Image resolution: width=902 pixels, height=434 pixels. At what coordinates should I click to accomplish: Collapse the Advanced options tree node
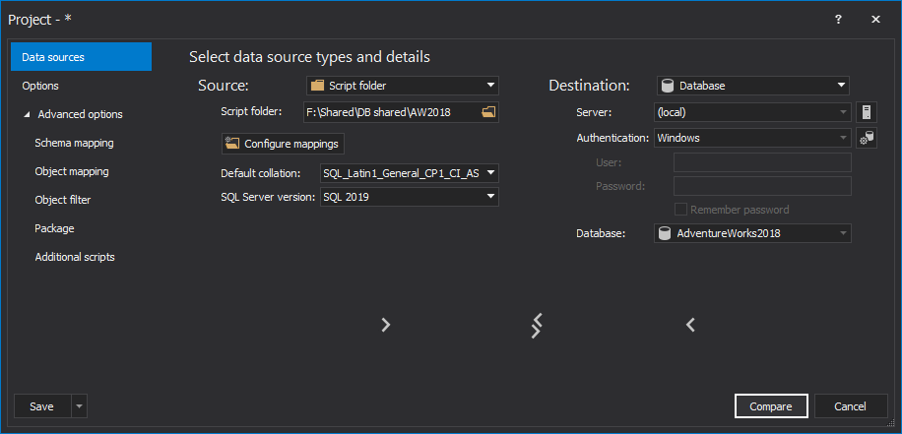click(27, 114)
